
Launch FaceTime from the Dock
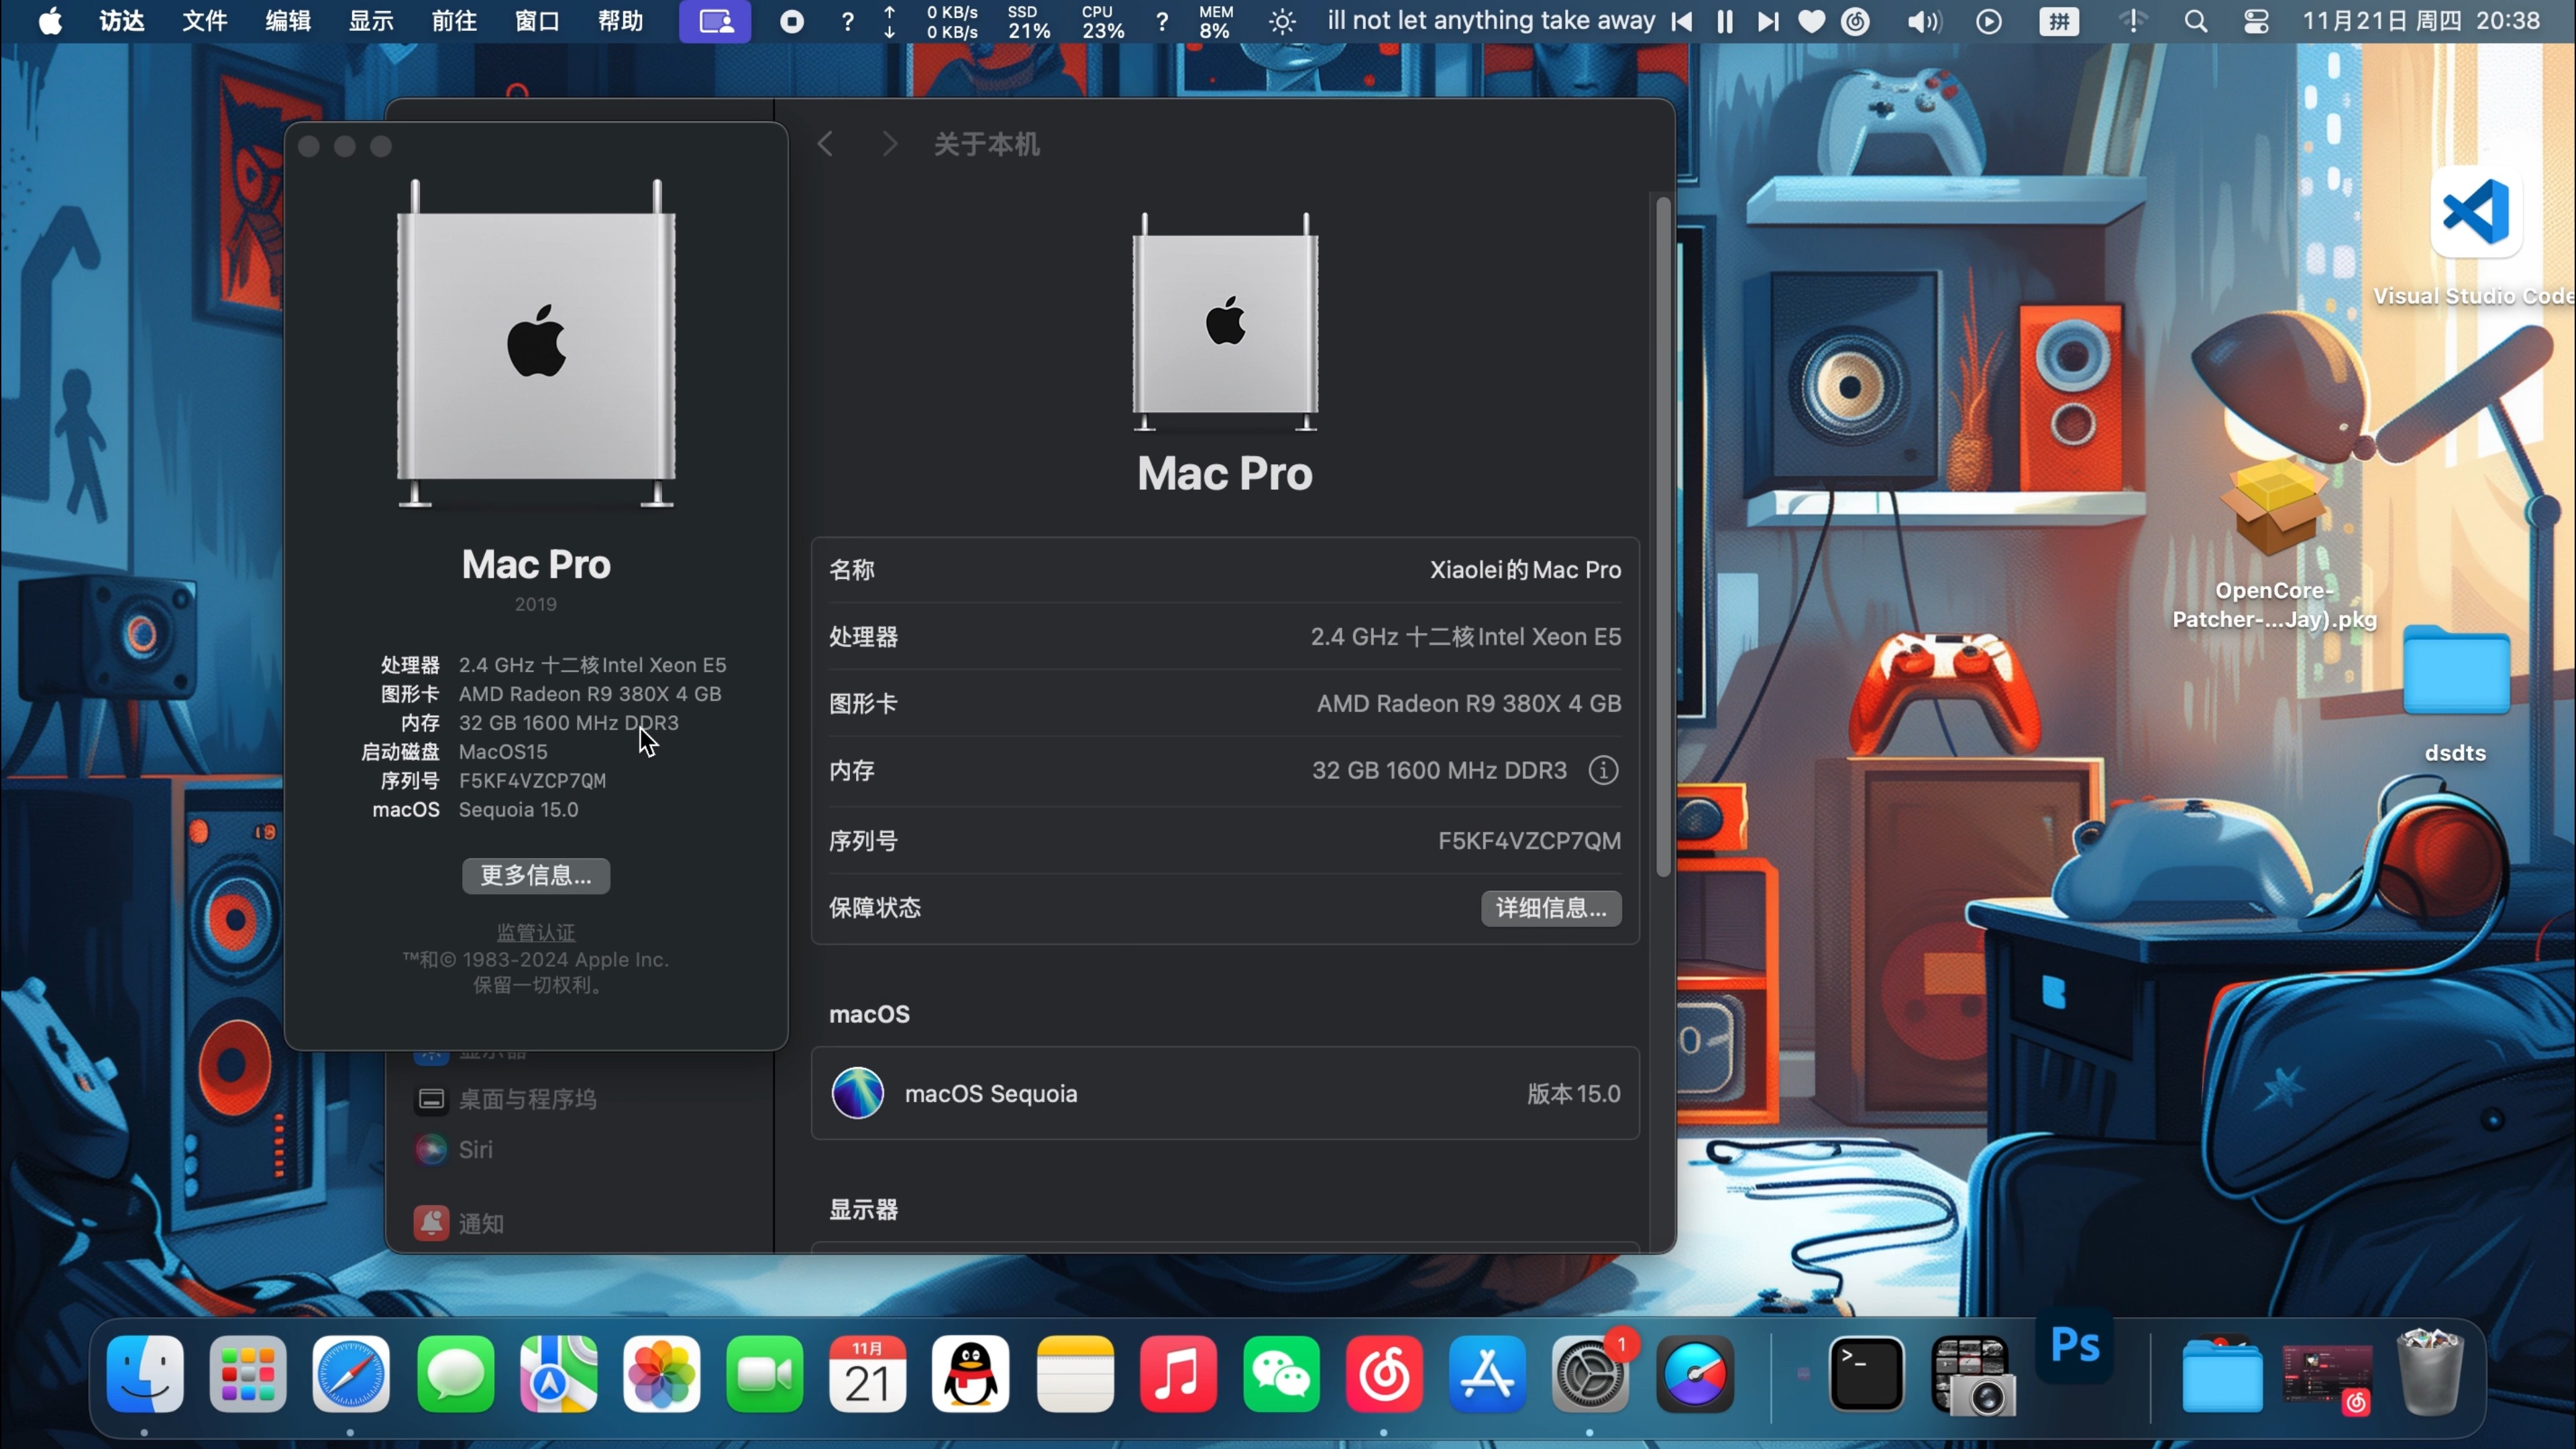pyautogui.click(x=764, y=1374)
